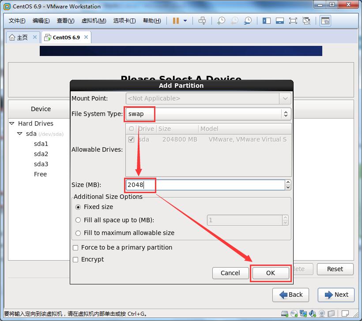Click Next to continue installation
The height and width of the screenshot is (321, 362).
pos(336,295)
